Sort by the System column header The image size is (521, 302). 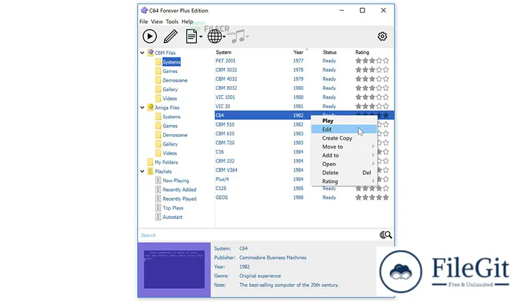[x=224, y=52]
